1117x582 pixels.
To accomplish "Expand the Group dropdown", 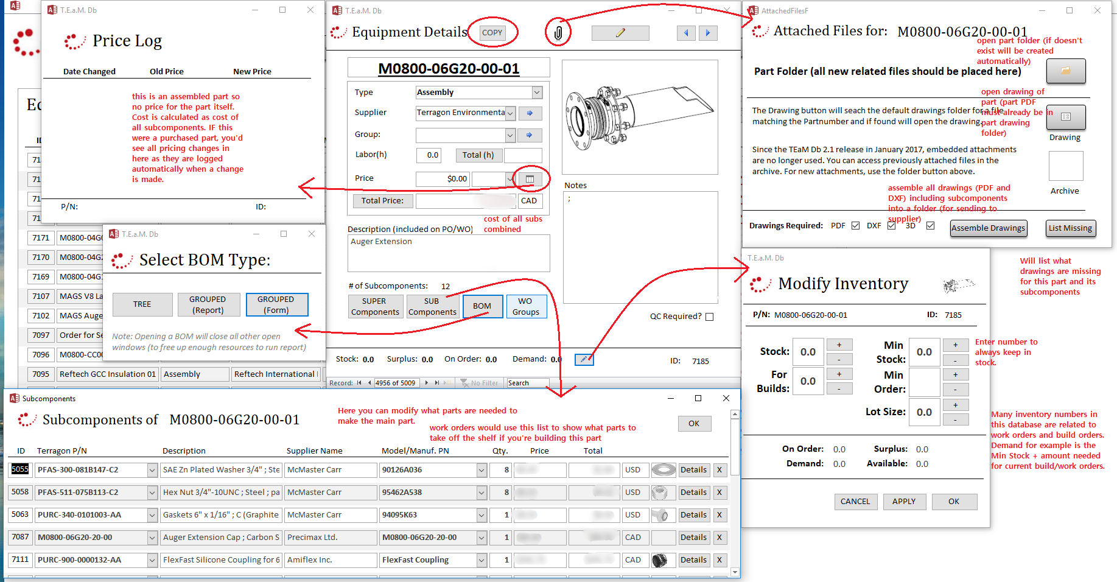I will (510, 135).
